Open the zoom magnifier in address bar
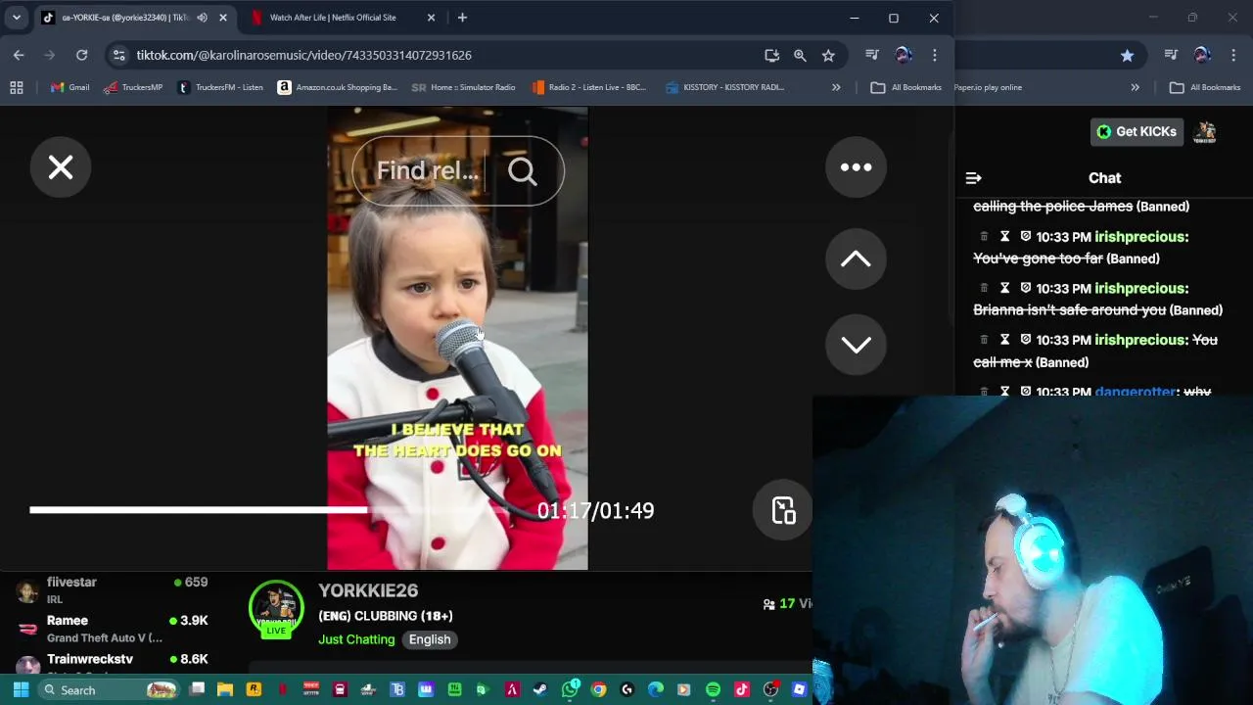The height and width of the screenshot is (705, 1253). click(x=800, y=55)
